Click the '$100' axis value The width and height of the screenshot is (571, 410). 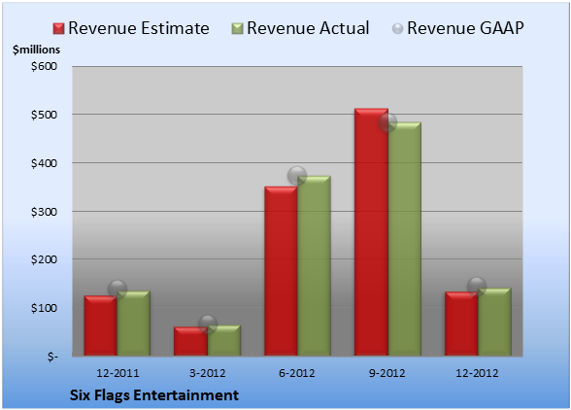coord(44,308)
